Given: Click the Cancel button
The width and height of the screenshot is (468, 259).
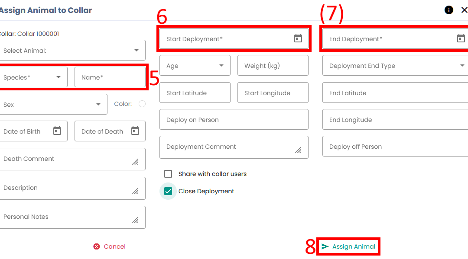Looking at the screenshot, I should (114, 246).
